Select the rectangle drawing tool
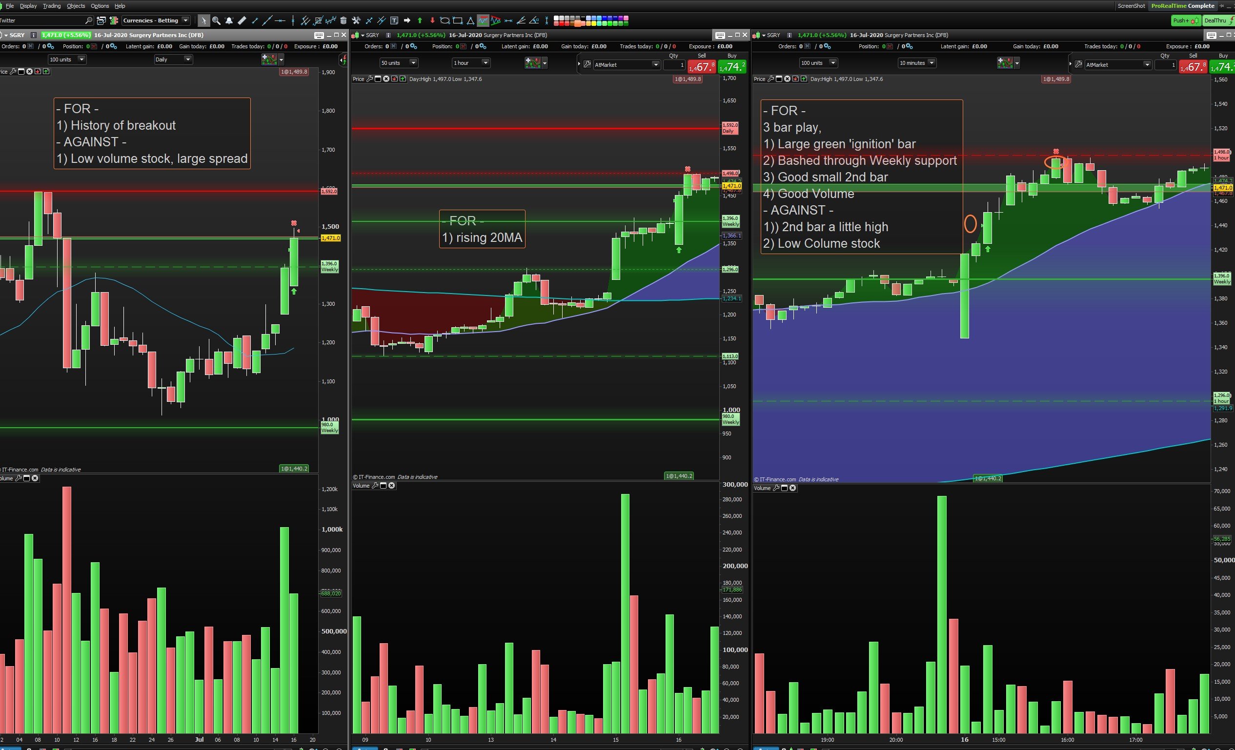 (x=457, y=20)
